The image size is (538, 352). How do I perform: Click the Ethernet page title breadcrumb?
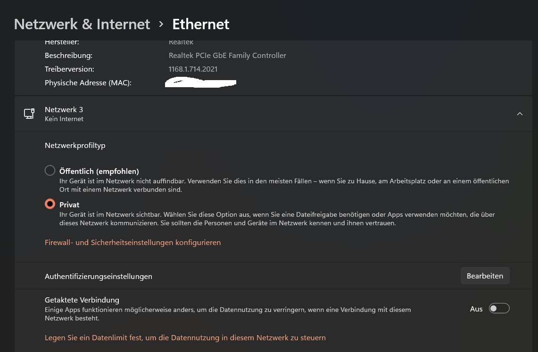point(200,24)
